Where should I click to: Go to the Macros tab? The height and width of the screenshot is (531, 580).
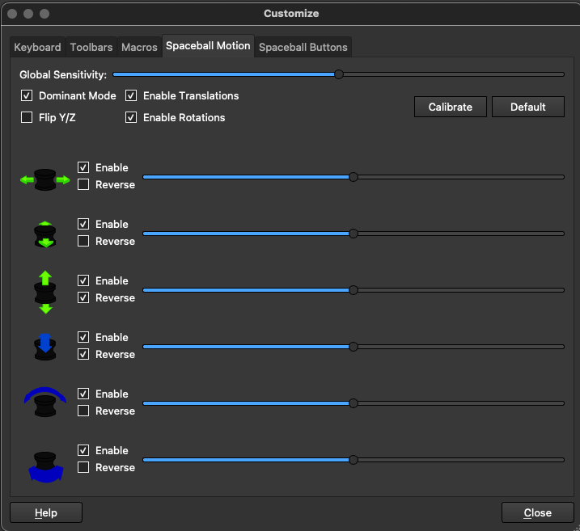139,47
